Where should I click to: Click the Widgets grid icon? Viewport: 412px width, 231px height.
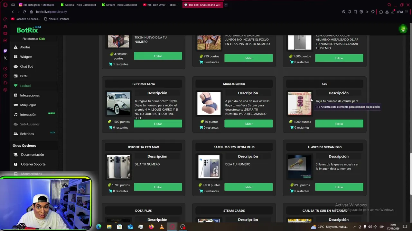[x=15, y=57]
